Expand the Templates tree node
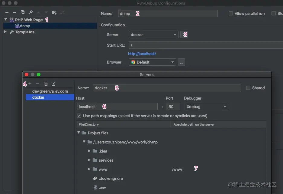 tap(5, 32)
